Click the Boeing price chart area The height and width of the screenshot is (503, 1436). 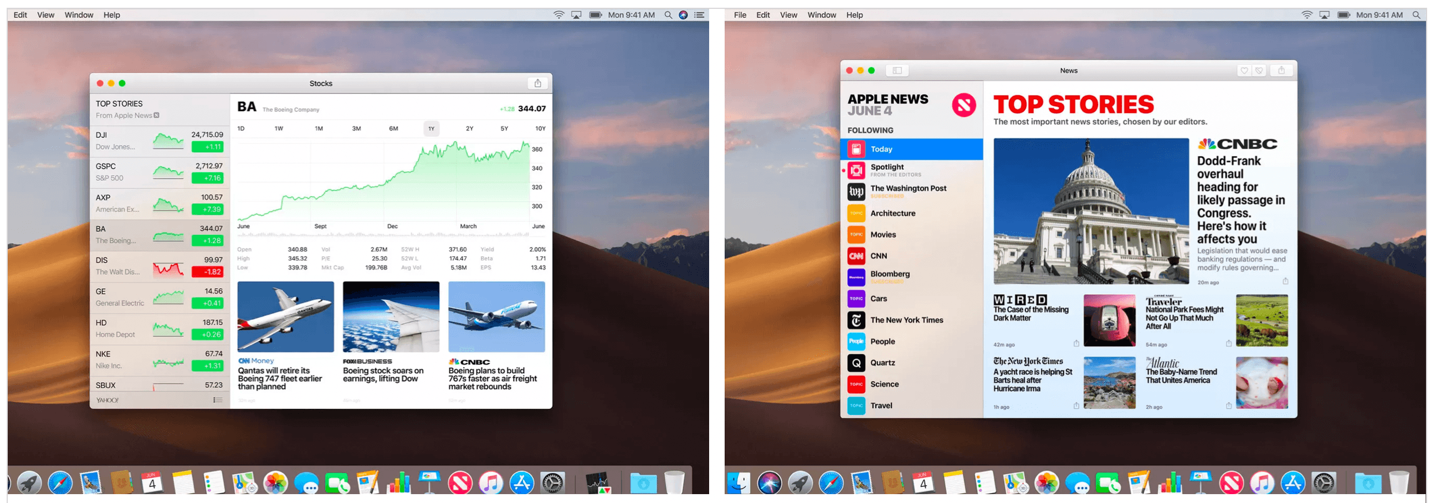pos(383,182)
